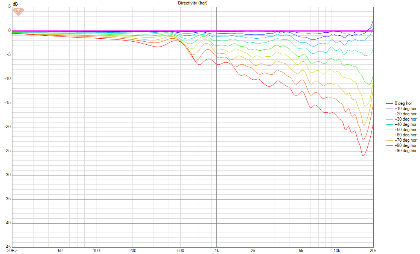Select the '+30 deg hor' legend entry
Image resolution: width=420 pixels, height=254 pixels.
[401, 119]
